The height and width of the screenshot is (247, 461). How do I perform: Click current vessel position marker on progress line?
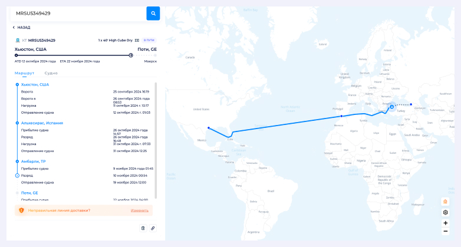pyautogui.click(x=130, y=55)
